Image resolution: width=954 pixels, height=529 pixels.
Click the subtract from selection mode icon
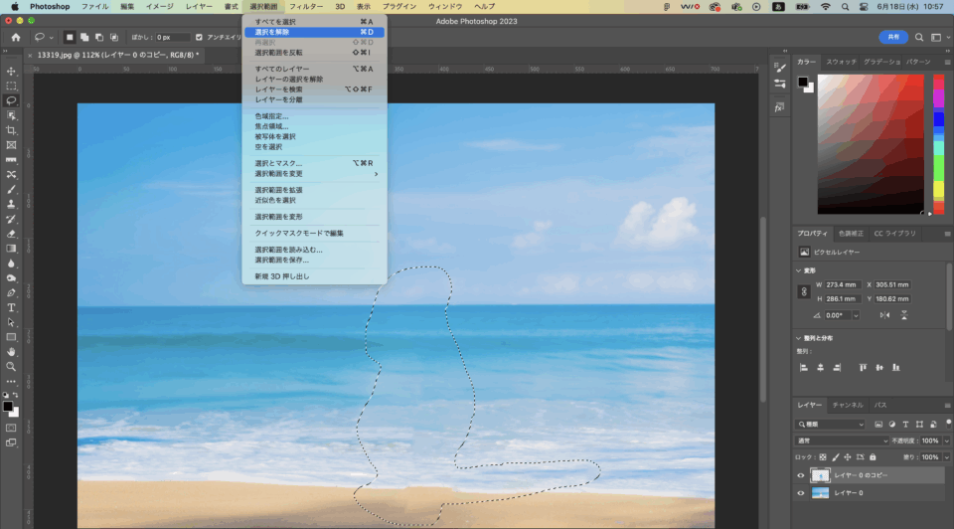point(99,37)
